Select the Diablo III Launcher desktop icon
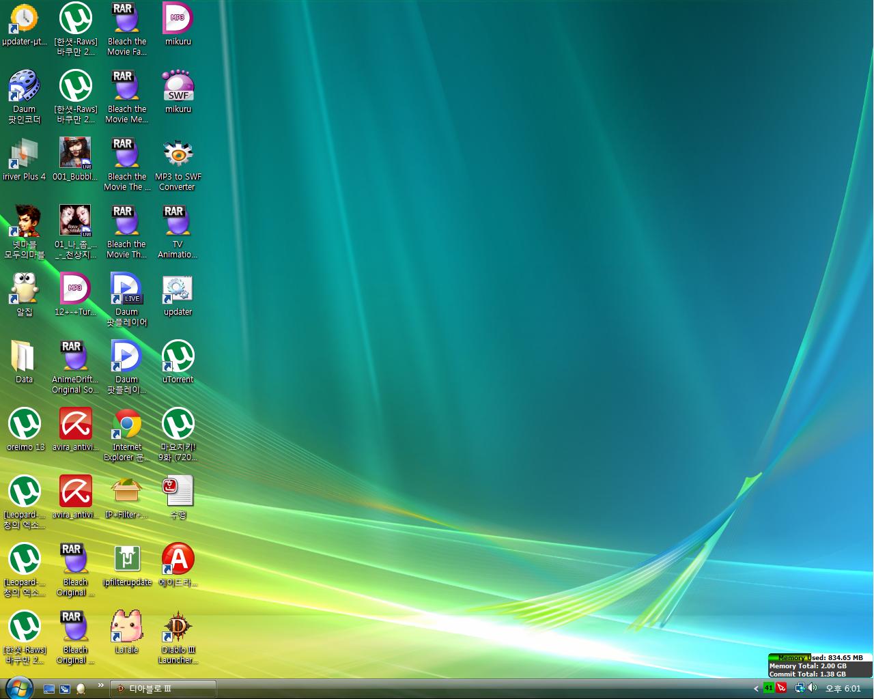 pyautogui.click(x=178, y=628)
